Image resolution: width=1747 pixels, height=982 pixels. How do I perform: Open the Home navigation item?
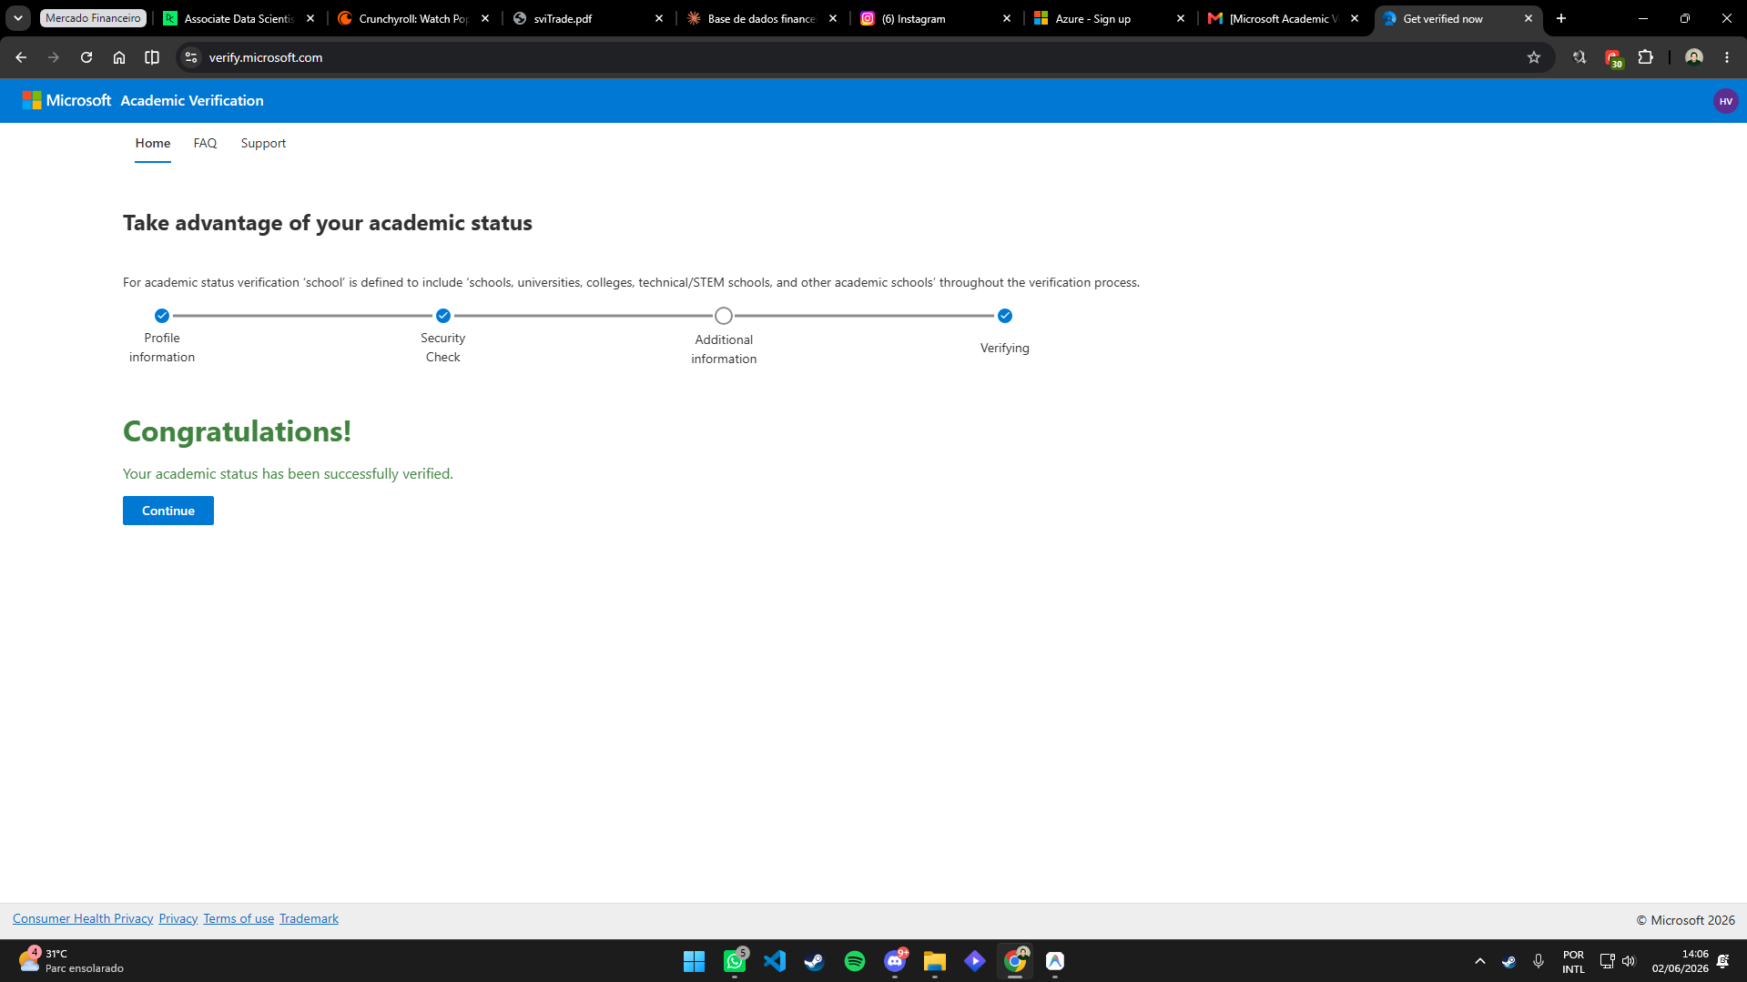153,143
